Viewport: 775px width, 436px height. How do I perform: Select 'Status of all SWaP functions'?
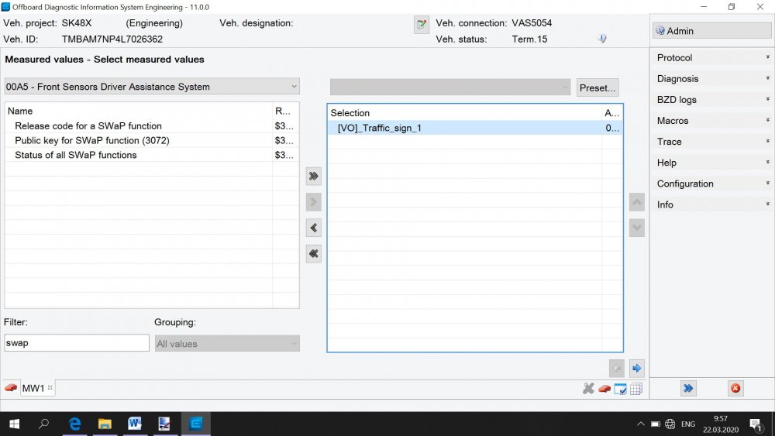[152, 155]
